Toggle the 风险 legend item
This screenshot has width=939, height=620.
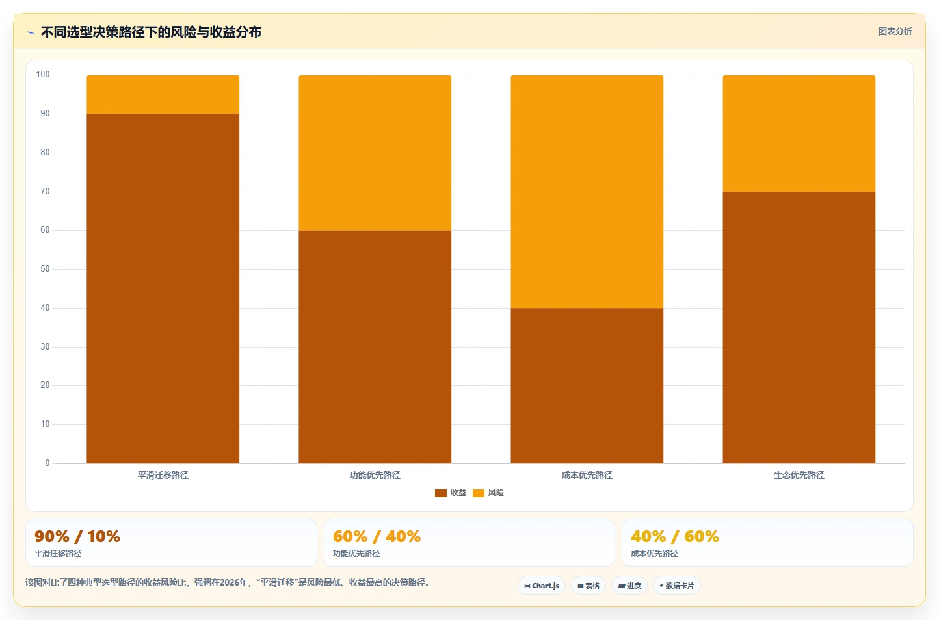coord(488,493)
